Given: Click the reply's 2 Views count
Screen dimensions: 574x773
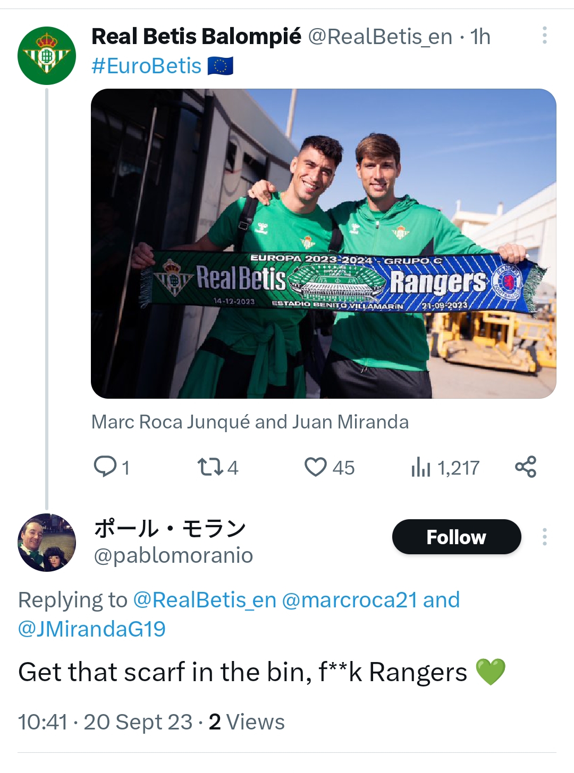Looking at the screenshot, I should pyautogui.click(x=247, y=722).
